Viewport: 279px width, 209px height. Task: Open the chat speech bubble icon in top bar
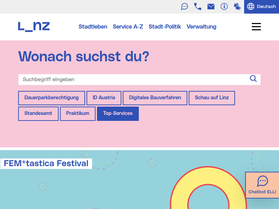pyautogui.click(x=184, y=7)
